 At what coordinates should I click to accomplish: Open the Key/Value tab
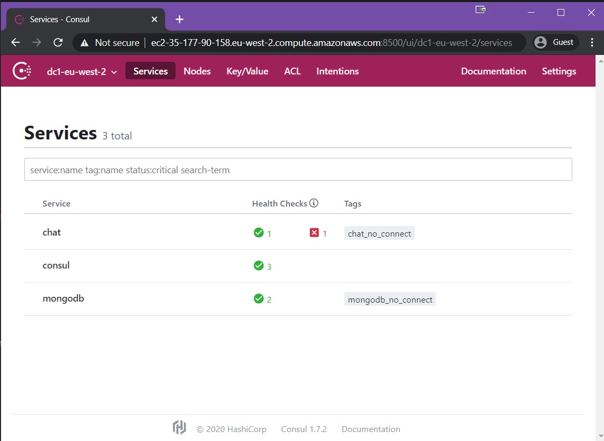(x=248, y=71)
